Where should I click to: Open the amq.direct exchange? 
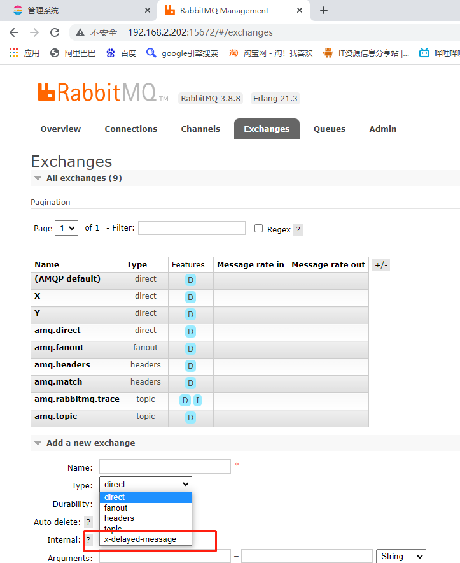click(57, 331)
